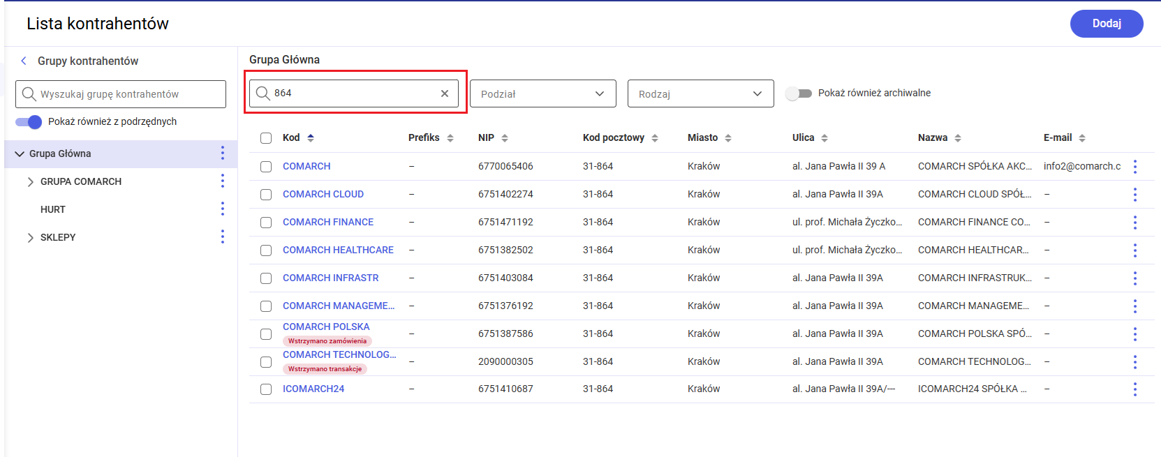
Task: Click the back arrow beside Grupy kontrahentów
Action: [x=24, y=61]
